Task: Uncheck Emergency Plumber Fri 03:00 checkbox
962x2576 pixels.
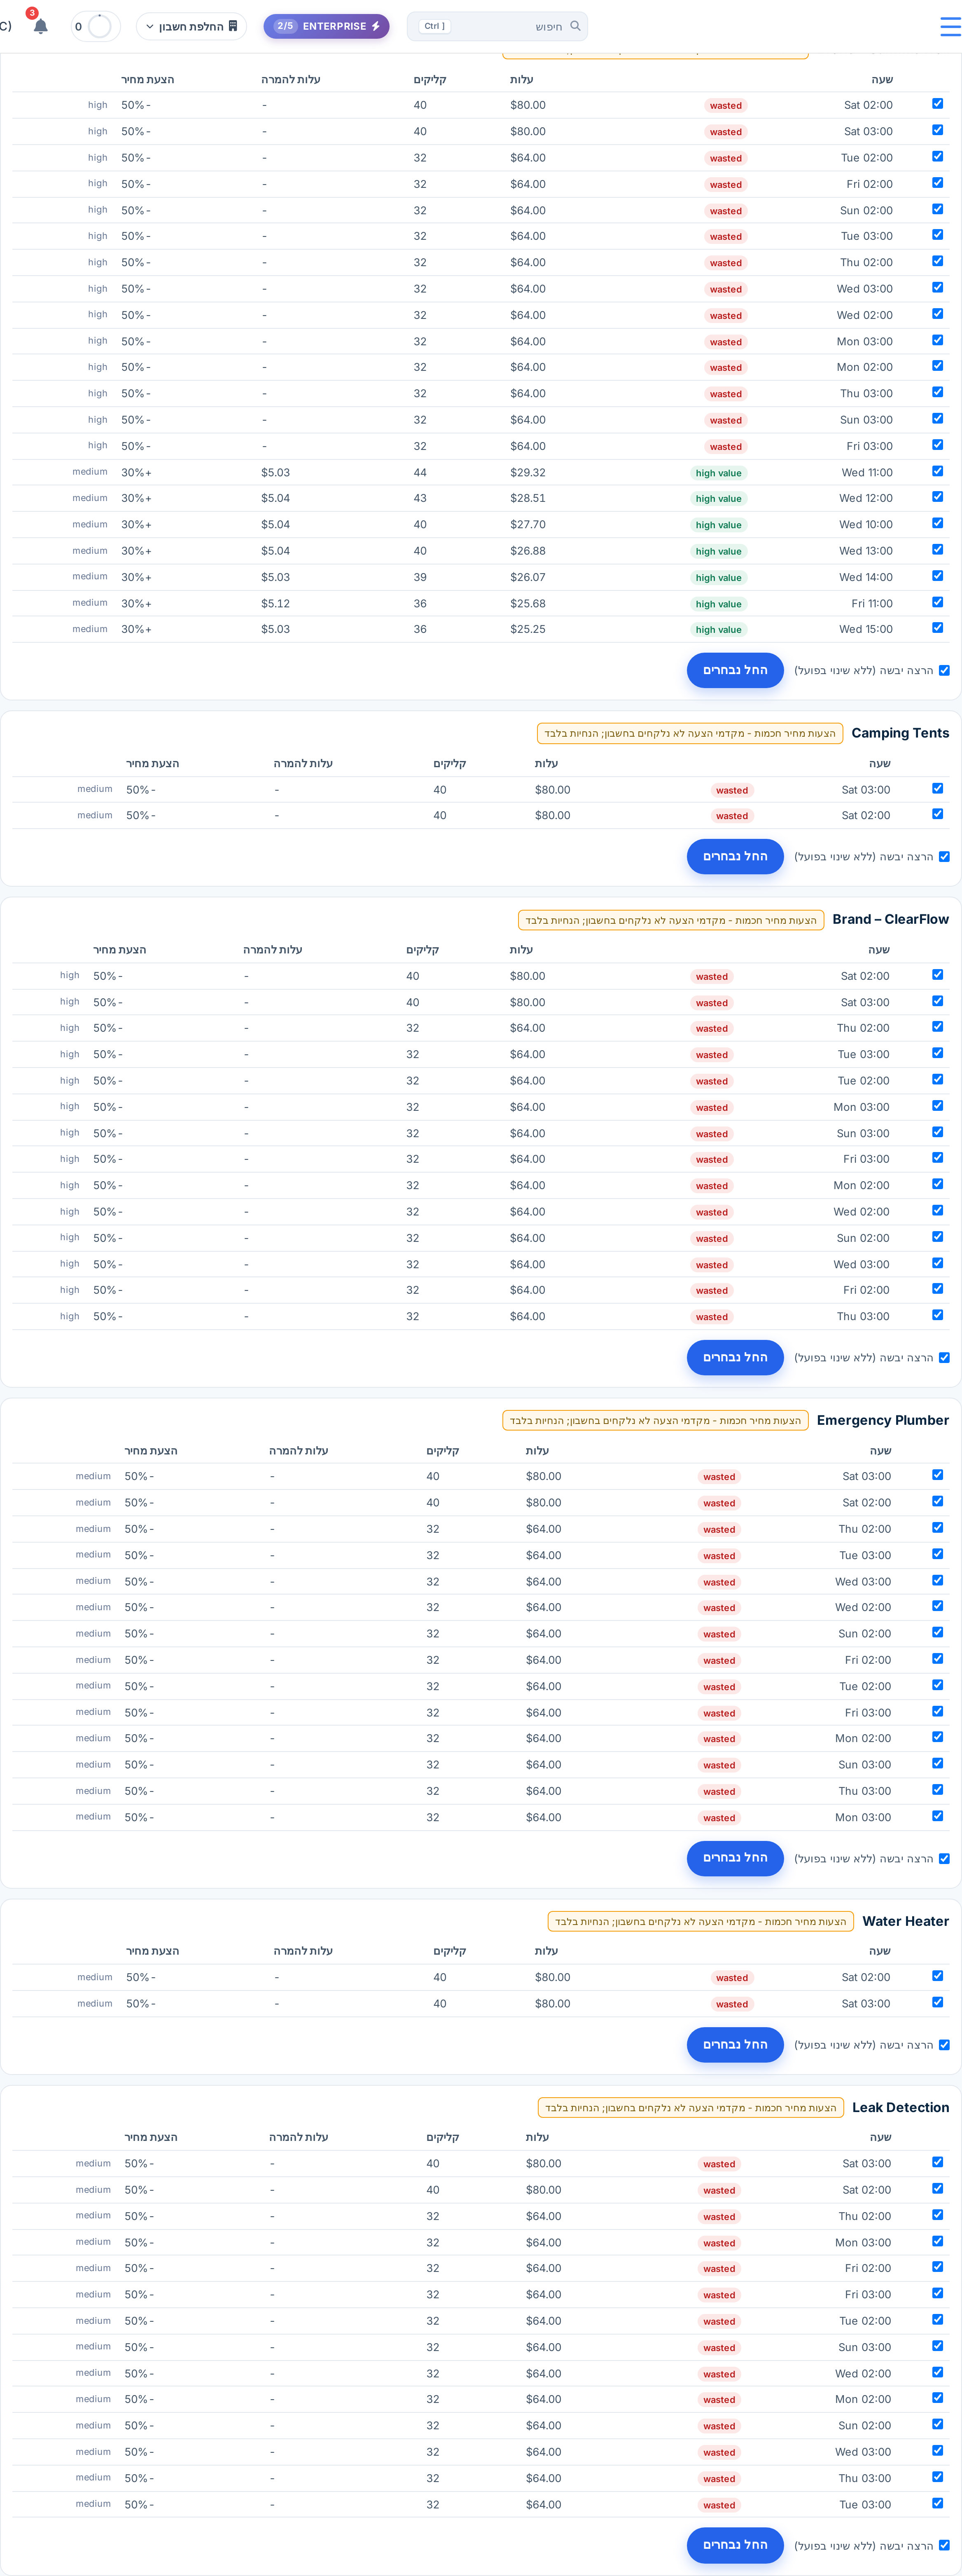Action: [937, 1711]
